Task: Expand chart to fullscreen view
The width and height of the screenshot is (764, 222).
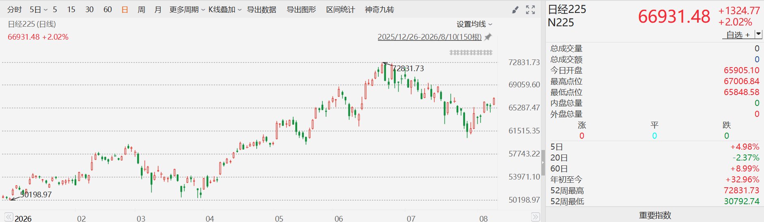Action: point(530,10)
